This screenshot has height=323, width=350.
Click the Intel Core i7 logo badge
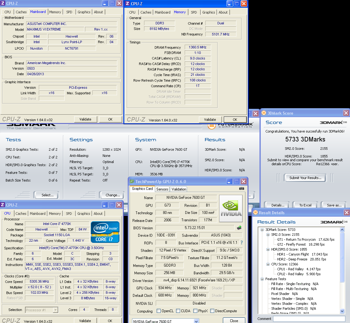(105, 232)
